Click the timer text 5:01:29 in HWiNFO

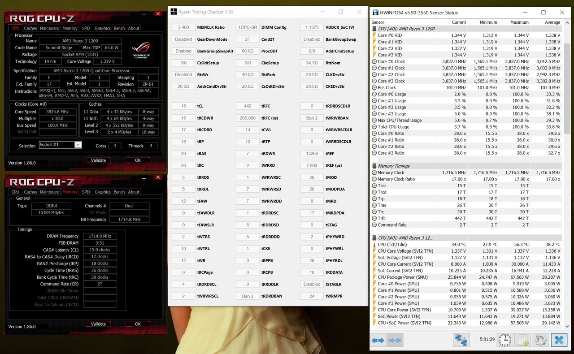point(487,339)
